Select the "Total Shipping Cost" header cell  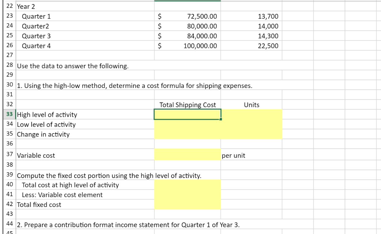(x=187, y=105)
